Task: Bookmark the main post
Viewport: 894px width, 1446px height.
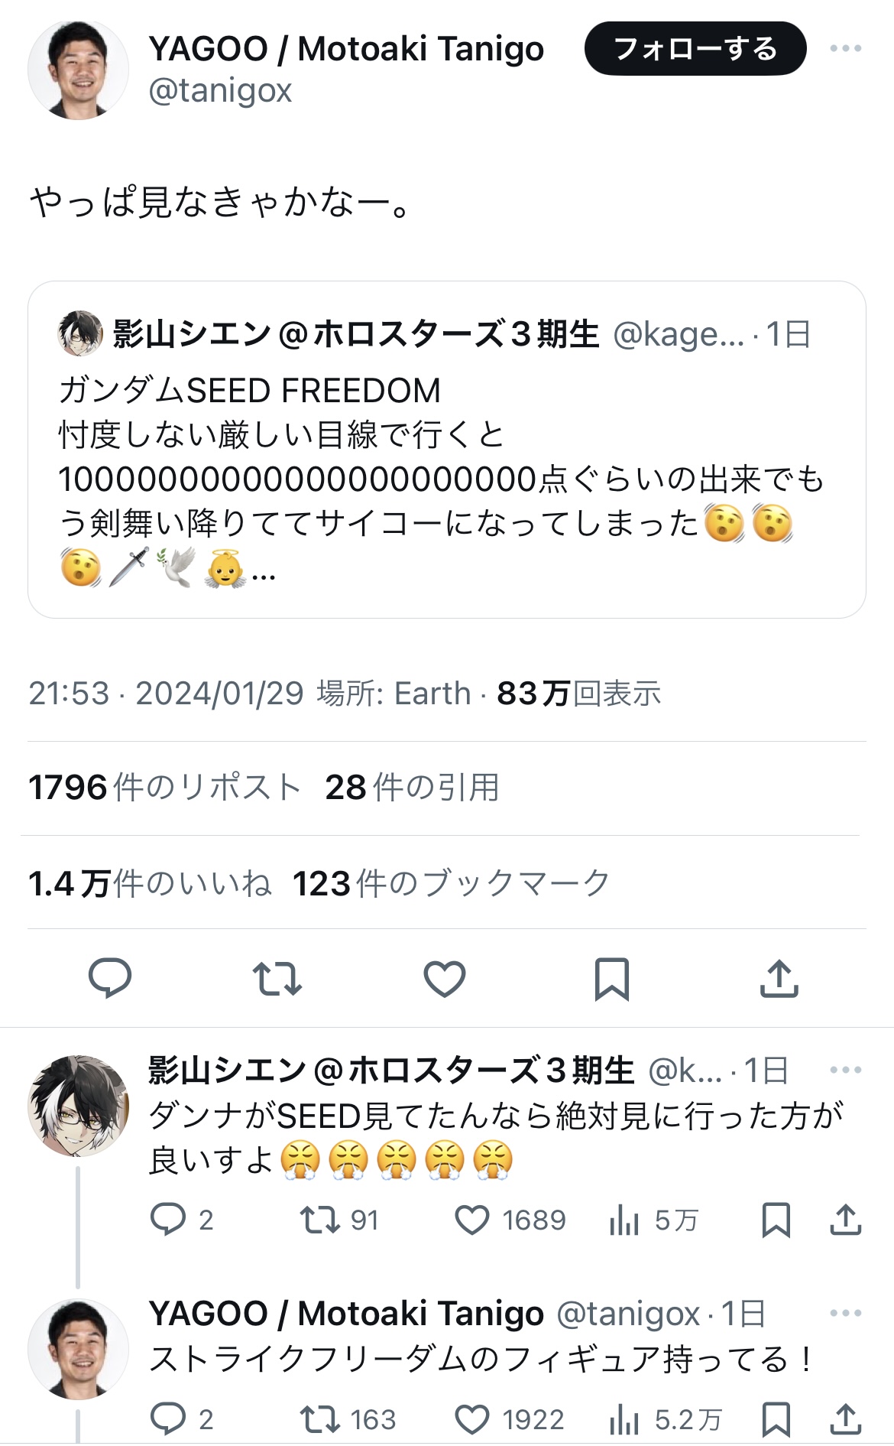Action: click(612, 979)
